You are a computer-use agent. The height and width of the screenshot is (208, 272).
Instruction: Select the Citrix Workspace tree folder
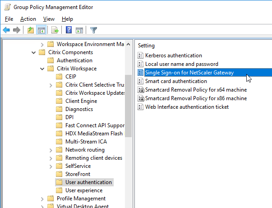77,69
